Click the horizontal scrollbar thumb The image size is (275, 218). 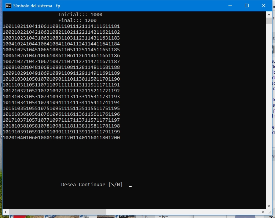pyautogui.click(x=58, y=212)
